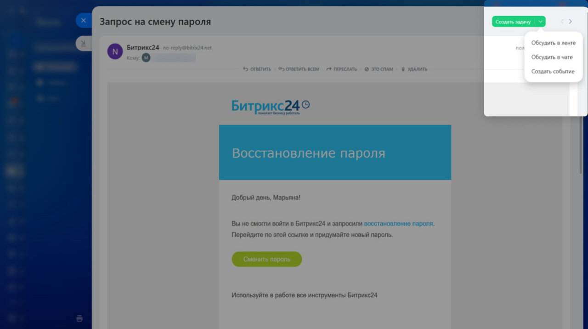Reply to email with ОТВЕТИТЬ
588x329 pixels.
pos(257,69)
